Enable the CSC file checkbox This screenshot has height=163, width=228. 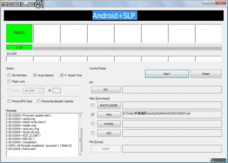pyautogui.click(x=93, y=133)
